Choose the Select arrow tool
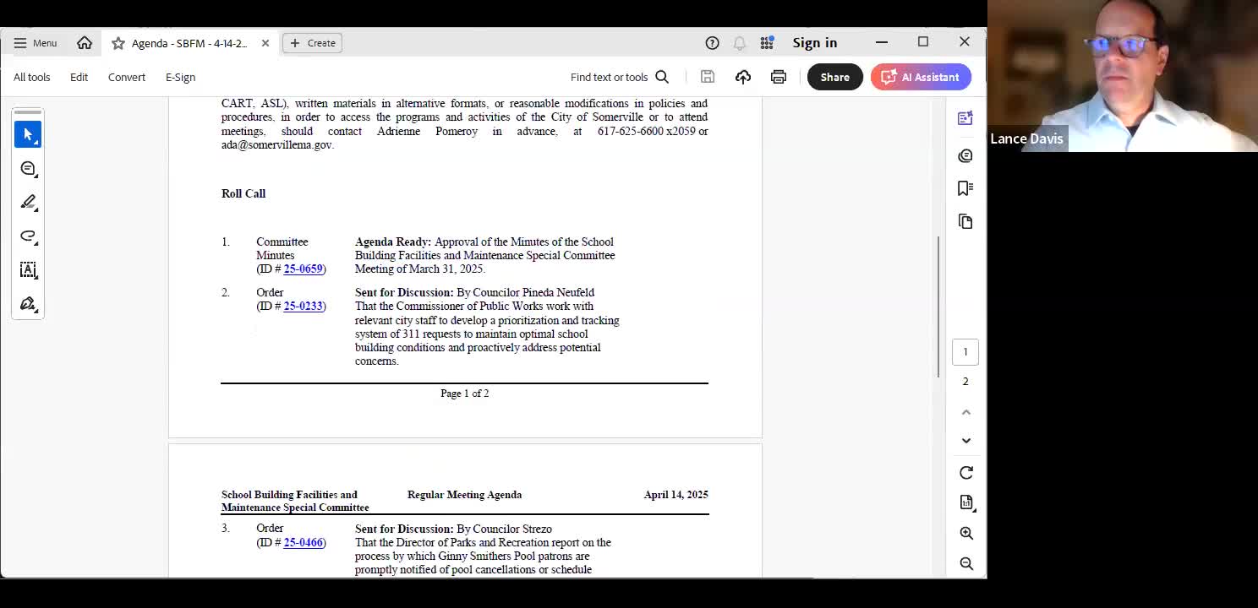 [28, 134]
